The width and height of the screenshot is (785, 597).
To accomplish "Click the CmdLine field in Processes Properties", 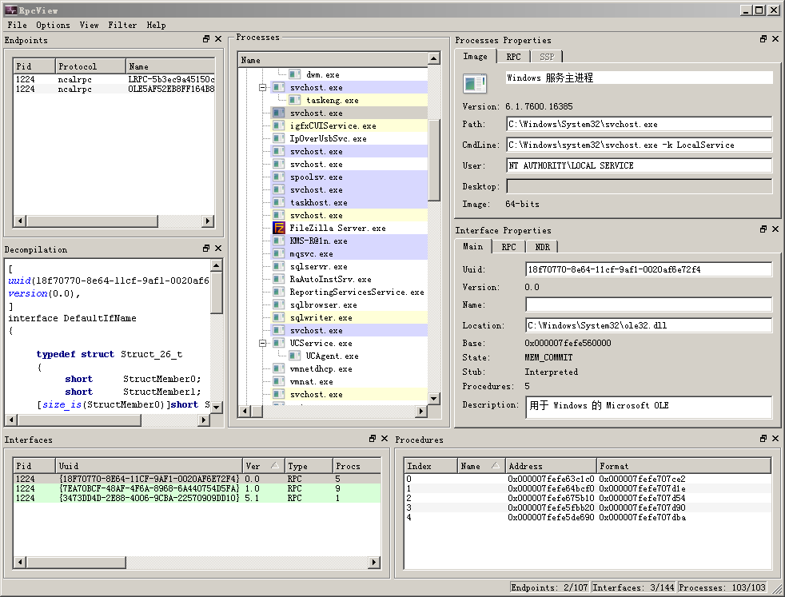I will coord(640,145).
